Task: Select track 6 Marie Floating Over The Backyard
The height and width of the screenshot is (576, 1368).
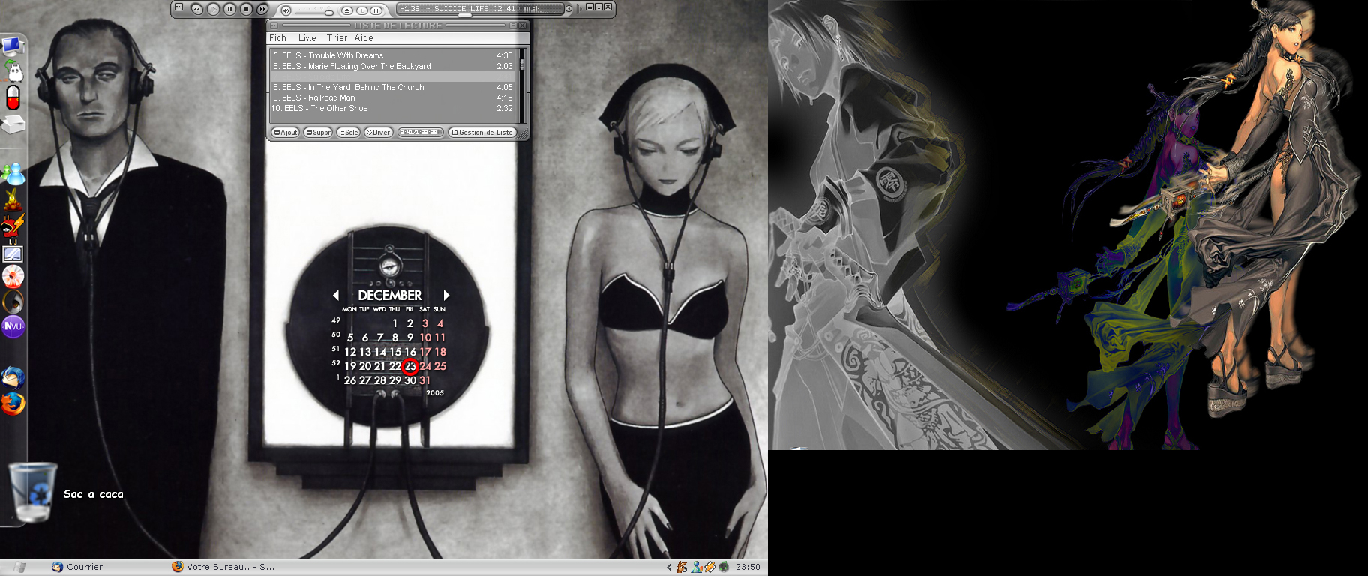Action: pos(393,66)
